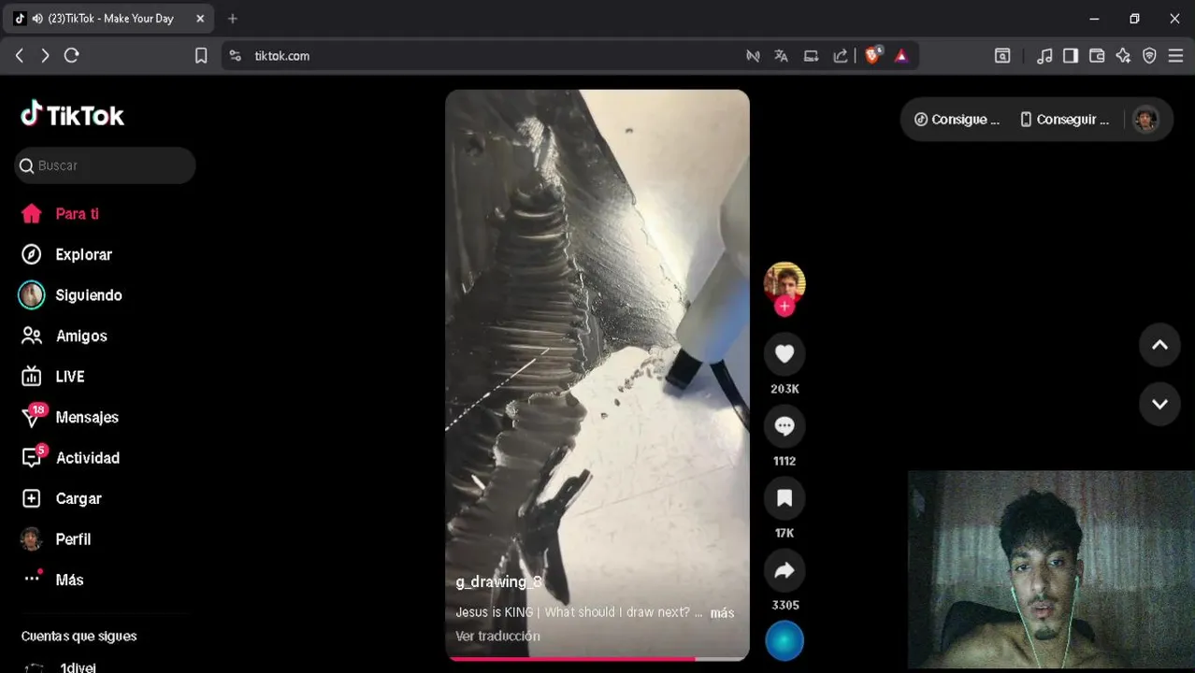Click the Para ti home icon
The width and height of the screenshot is (1195, 673).
pos(32,214)
